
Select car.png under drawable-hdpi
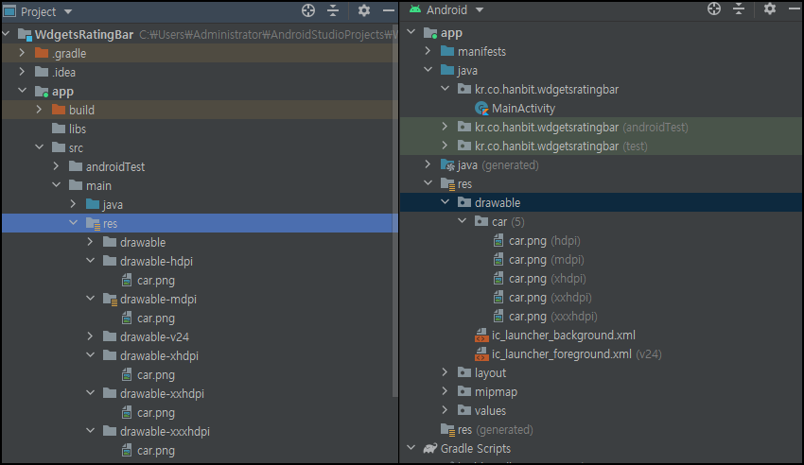tap(156, 281)
